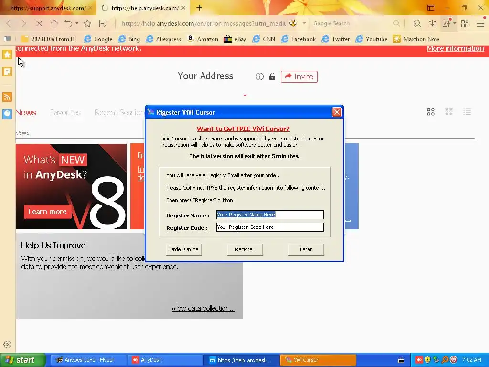Click the address info circle icon
This screenshot has width=489, height=367.
[x=259, y=76]
